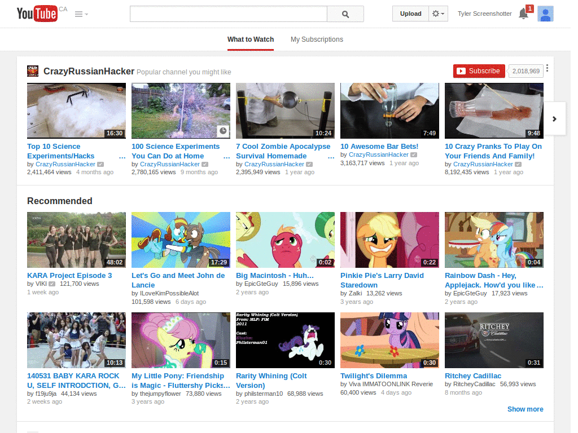Click the Tyler Screenshotter username
This screenshot has height=433, width=578.
[484, 14]
